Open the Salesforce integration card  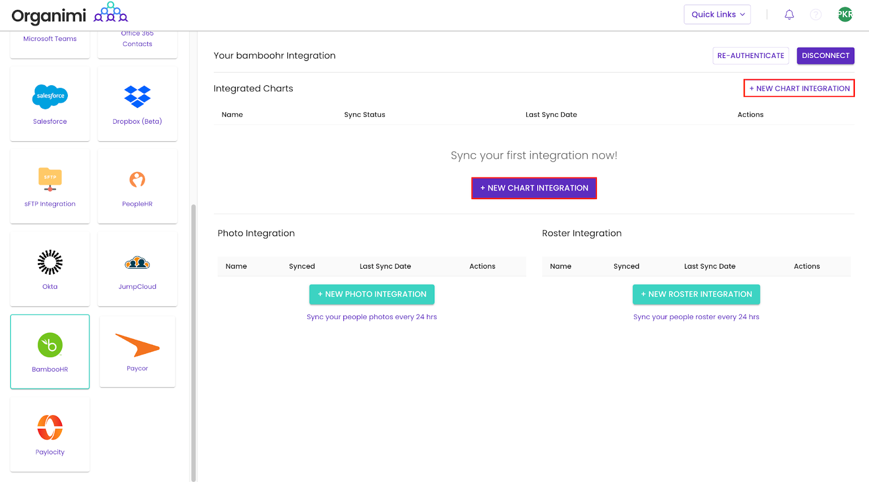coord(50,104)
